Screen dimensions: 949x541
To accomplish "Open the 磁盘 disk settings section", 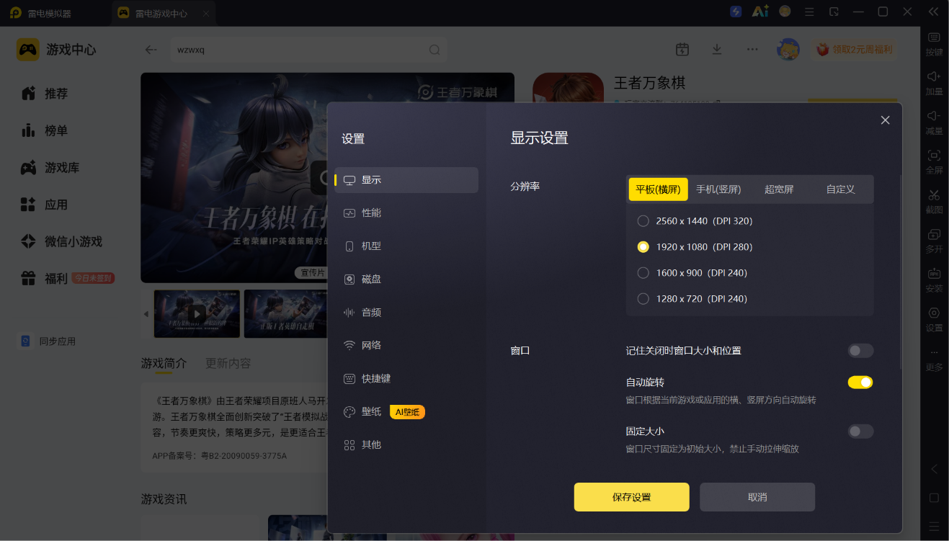I will (x=406, y=280).
